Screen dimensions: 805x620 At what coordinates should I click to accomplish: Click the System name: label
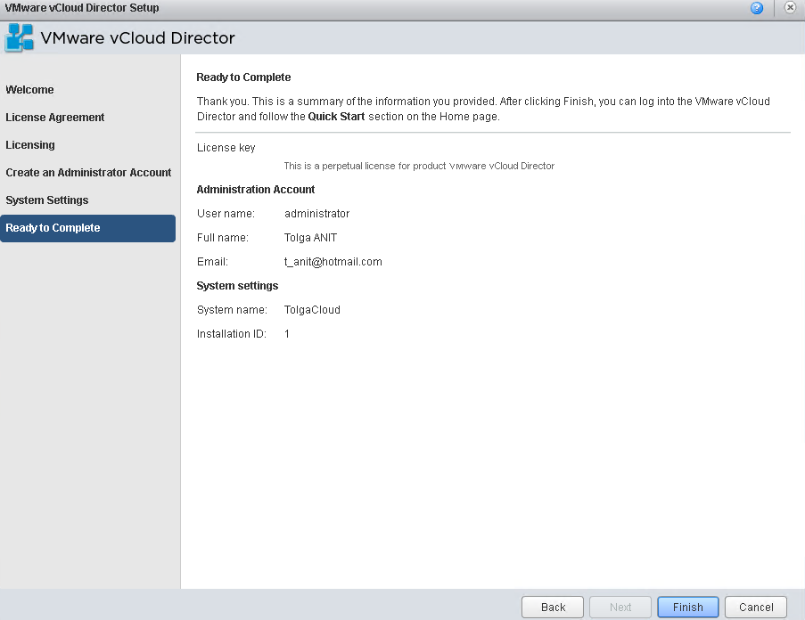(x=232, y=310)
